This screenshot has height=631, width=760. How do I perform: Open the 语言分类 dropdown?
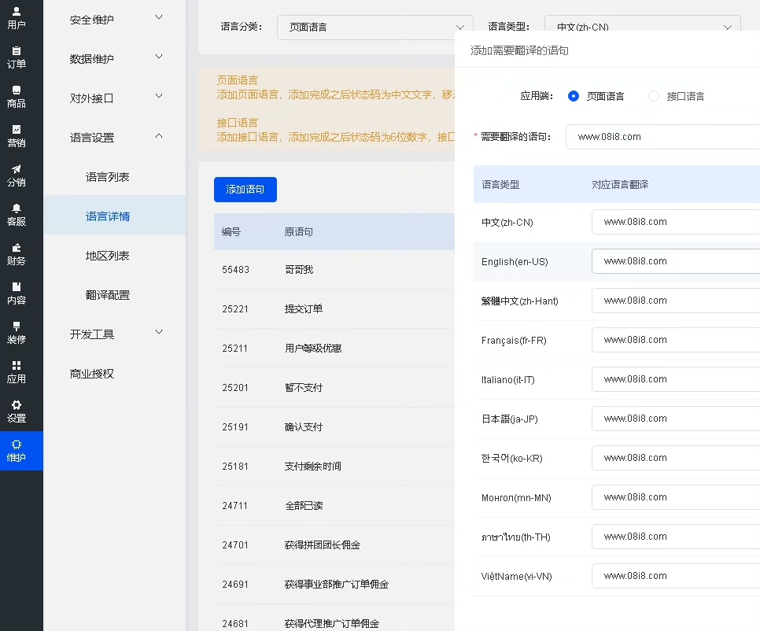tap(374, 27)
